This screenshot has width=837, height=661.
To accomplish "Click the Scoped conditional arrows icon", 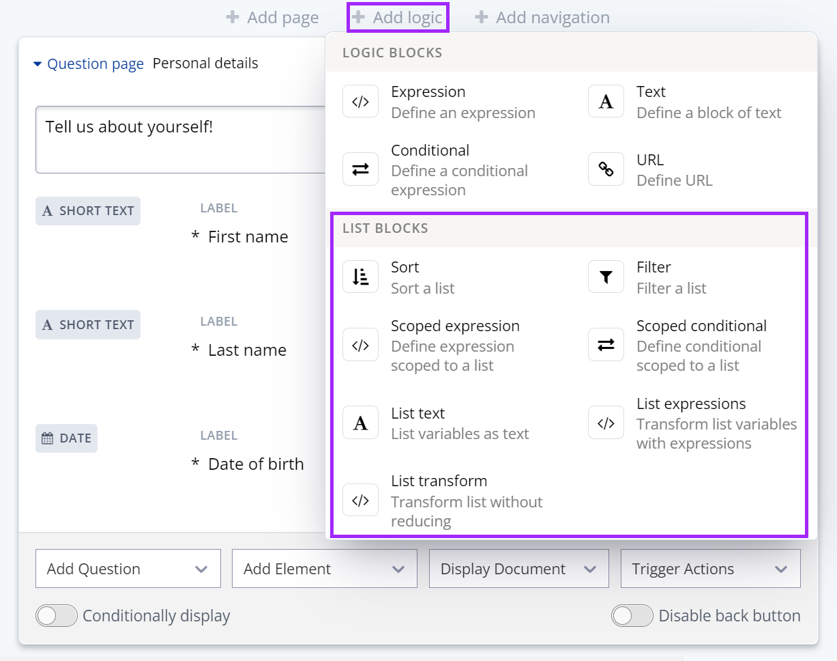I will [x=606, y=345].
